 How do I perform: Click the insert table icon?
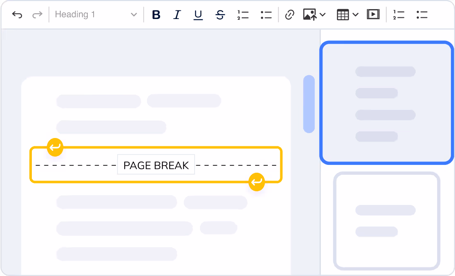343,15
